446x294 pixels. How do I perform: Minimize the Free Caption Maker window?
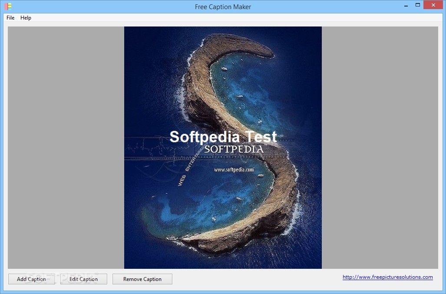tap(406, 5)
